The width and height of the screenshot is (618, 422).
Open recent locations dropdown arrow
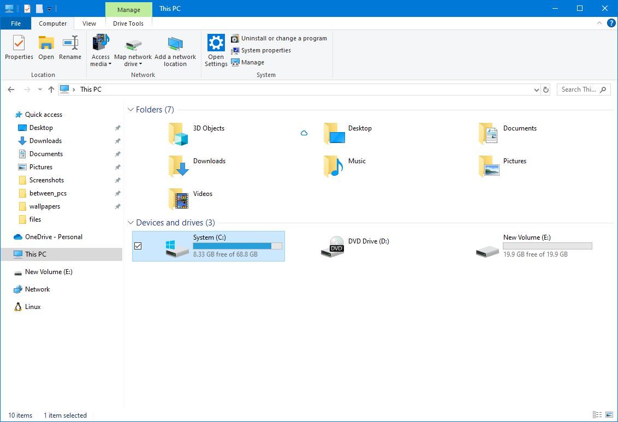point(40,90)
